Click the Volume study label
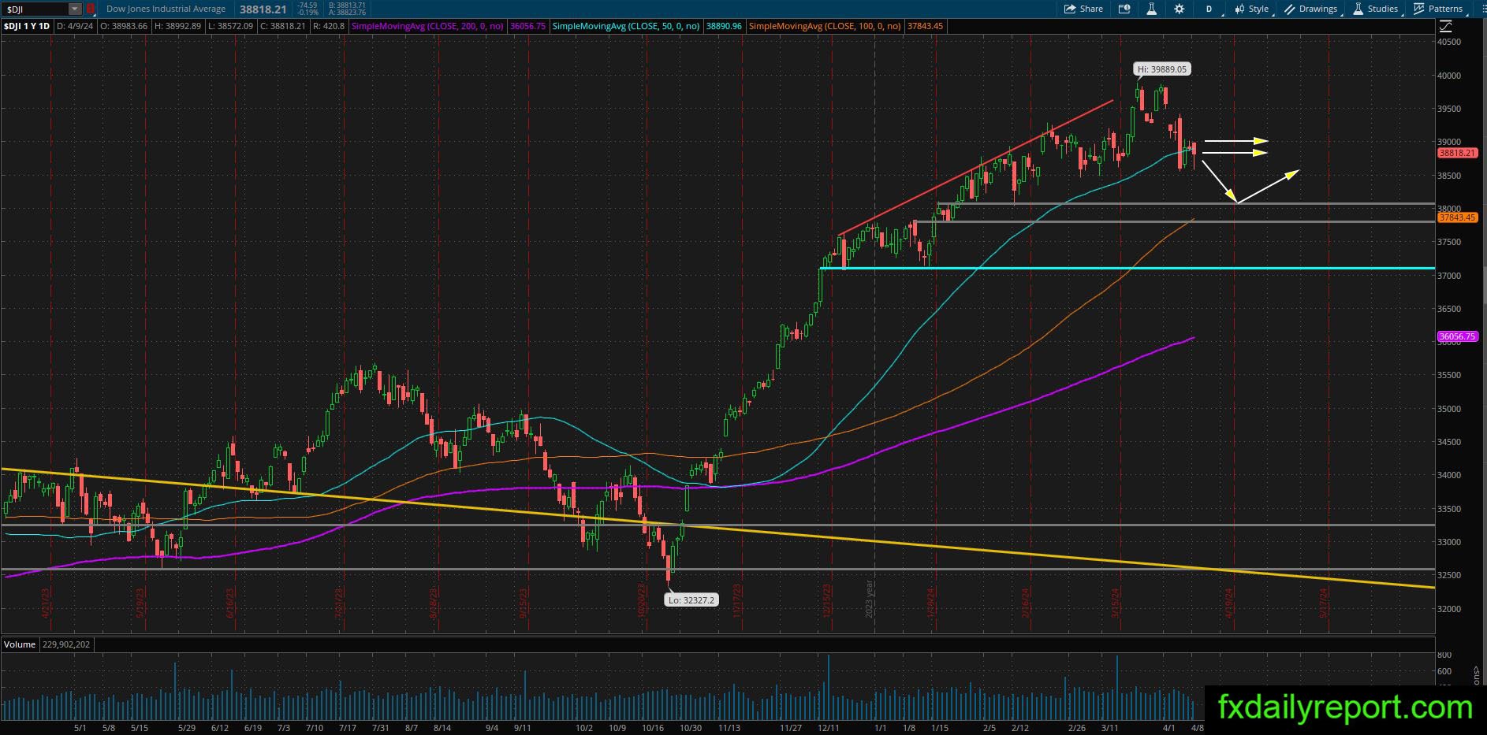 coord(20,644)
